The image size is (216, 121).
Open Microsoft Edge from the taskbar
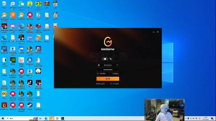(46, 118)
